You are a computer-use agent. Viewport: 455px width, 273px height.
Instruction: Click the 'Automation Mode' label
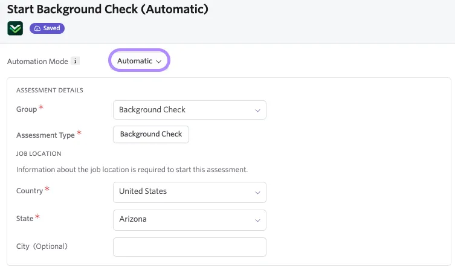37,62
